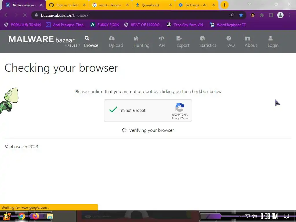Stop loading the page

point(25,15)
